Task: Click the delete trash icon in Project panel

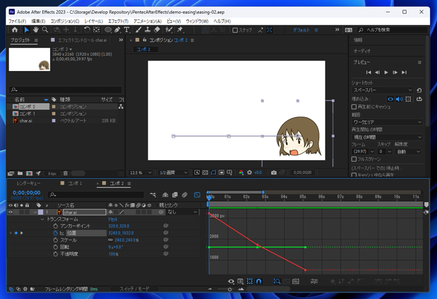Action: [x=66, y=173]
